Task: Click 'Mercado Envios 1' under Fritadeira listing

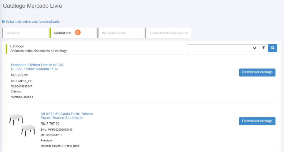Action: pyautogui.click(x=22, y=97)
